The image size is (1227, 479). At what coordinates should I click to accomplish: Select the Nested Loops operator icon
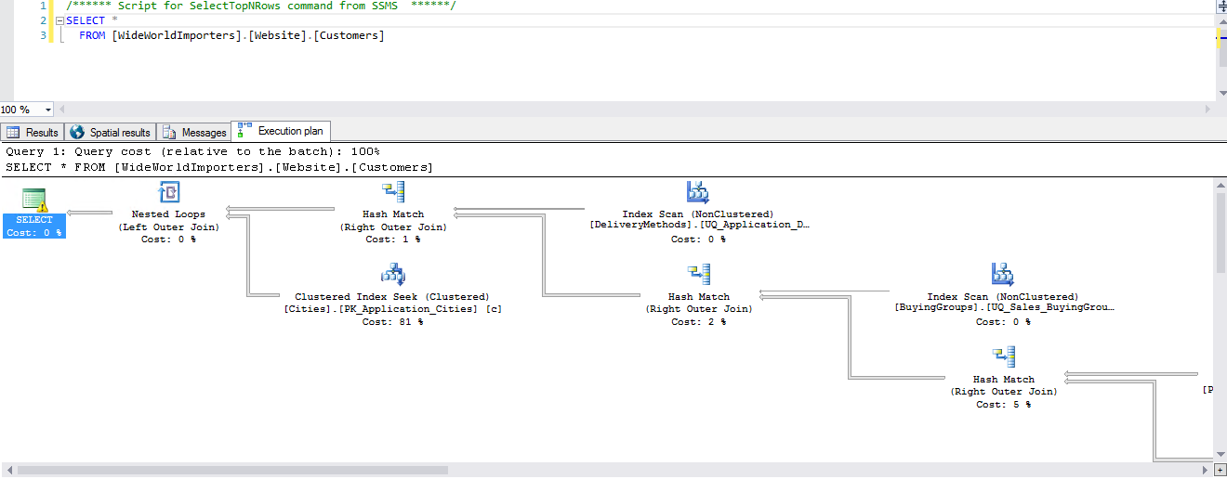tap(168, 193)
